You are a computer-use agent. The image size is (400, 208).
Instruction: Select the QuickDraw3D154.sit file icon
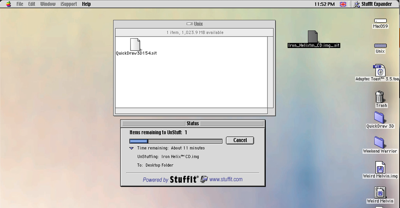135,44
